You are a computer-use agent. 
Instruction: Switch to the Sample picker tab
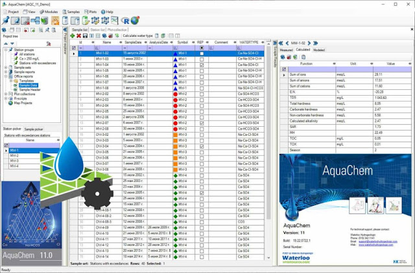tap(34, 129)
